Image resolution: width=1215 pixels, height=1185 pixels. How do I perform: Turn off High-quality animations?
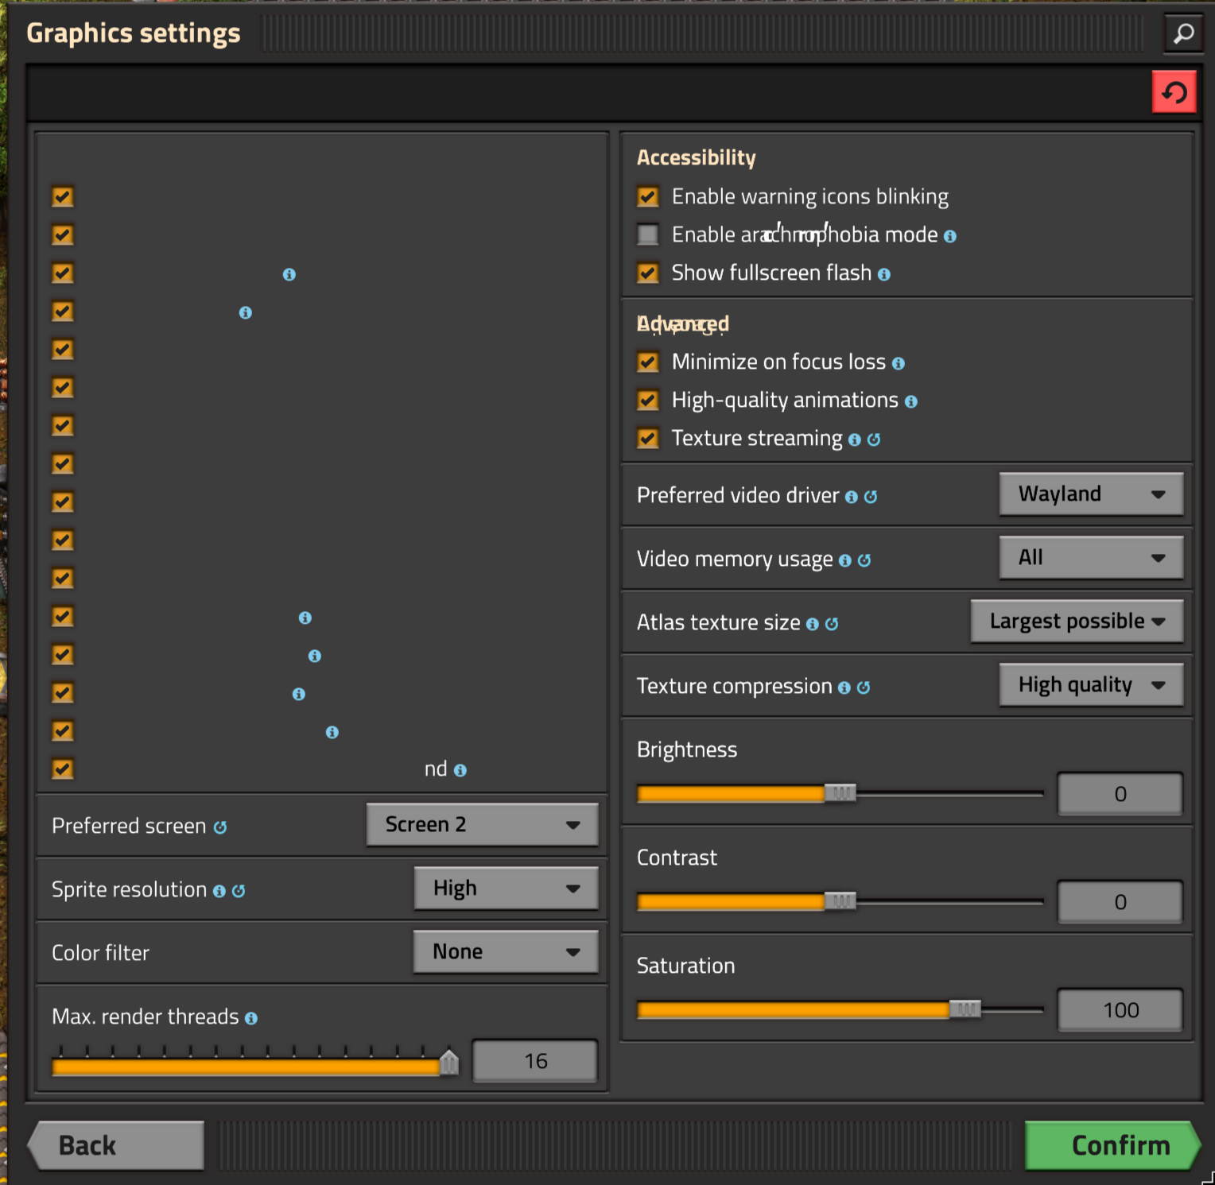[x=648, y=400]
